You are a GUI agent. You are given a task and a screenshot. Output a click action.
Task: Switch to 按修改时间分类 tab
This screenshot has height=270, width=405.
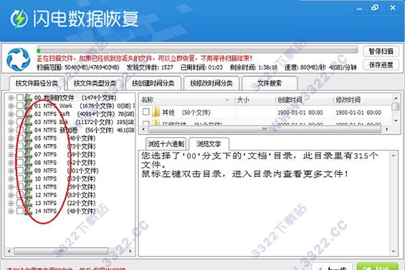(x=211, y=83)
